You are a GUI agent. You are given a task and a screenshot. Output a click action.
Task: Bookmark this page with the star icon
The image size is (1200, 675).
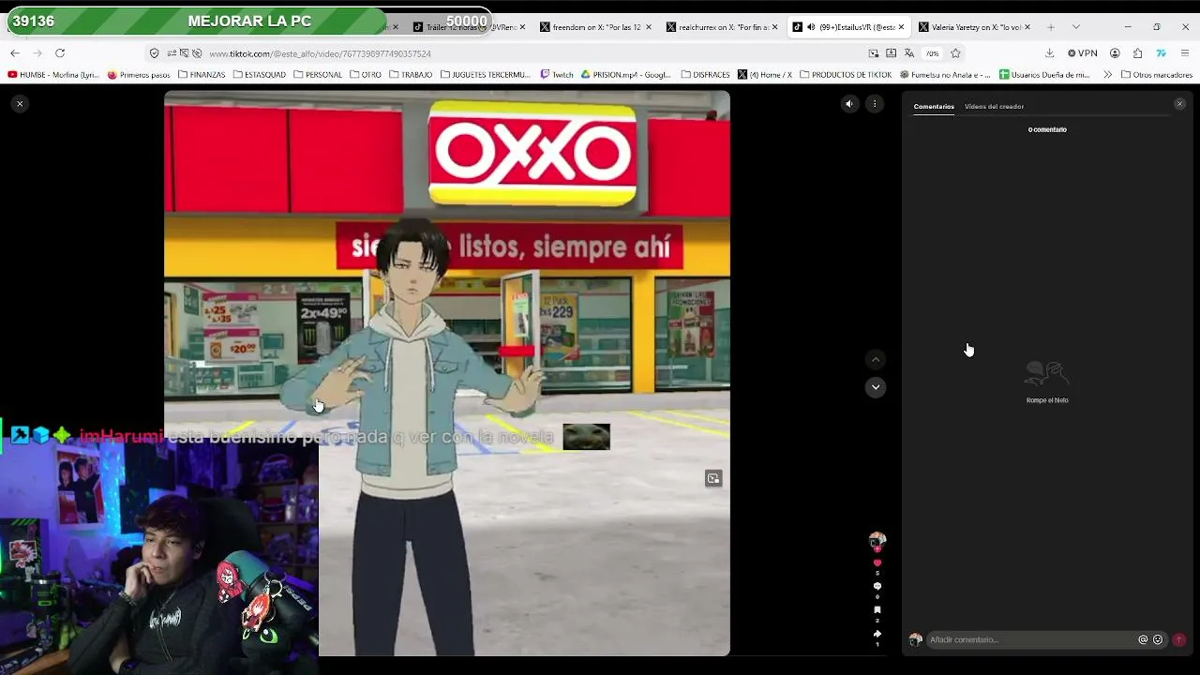[955, 53]
